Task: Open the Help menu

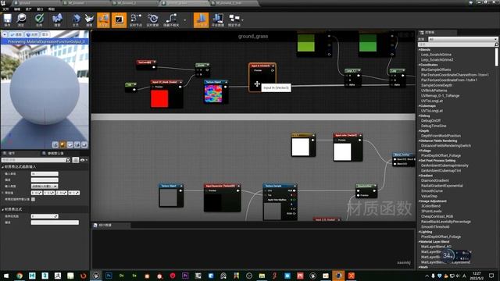Action: (52, 9)
